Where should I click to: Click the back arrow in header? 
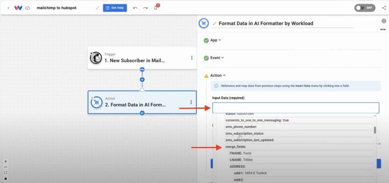[x=8, y=8]
